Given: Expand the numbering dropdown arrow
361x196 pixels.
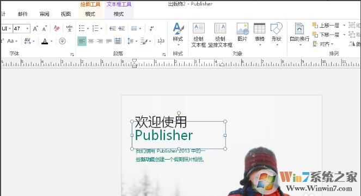Looking at the screenshot, I should click(101, 29).
